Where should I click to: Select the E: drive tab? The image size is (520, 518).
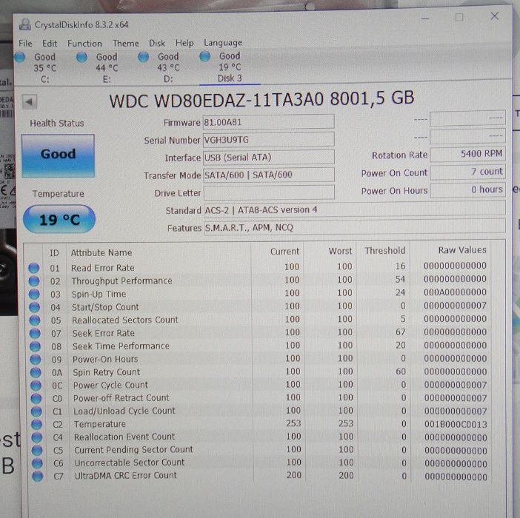(x=100, y=68)
